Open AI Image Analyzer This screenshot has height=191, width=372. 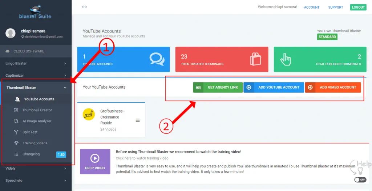[37, 121]
